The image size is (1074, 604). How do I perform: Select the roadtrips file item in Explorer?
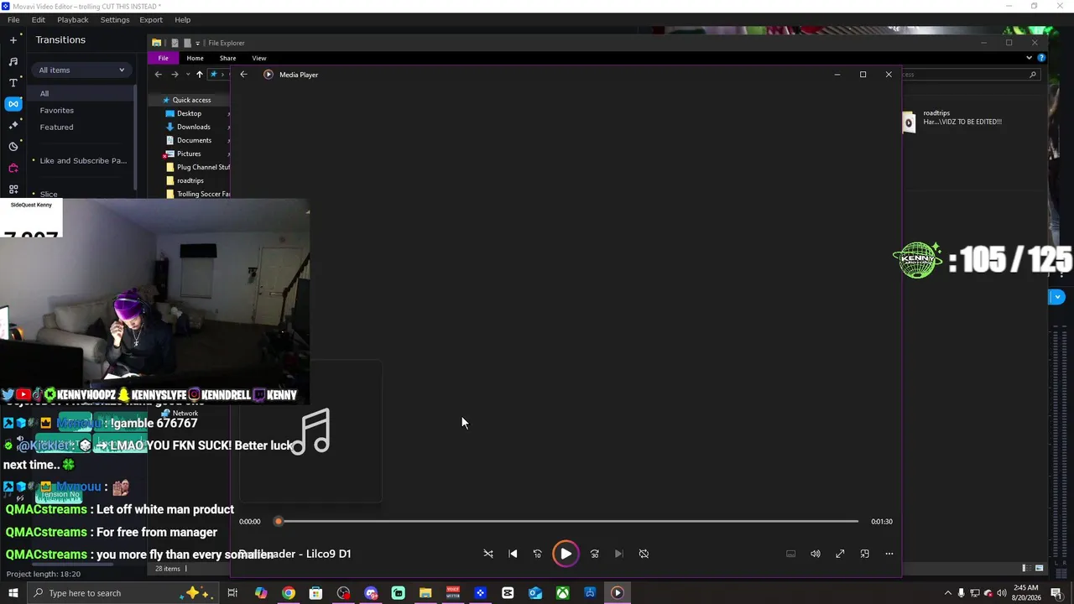point(951,122)
